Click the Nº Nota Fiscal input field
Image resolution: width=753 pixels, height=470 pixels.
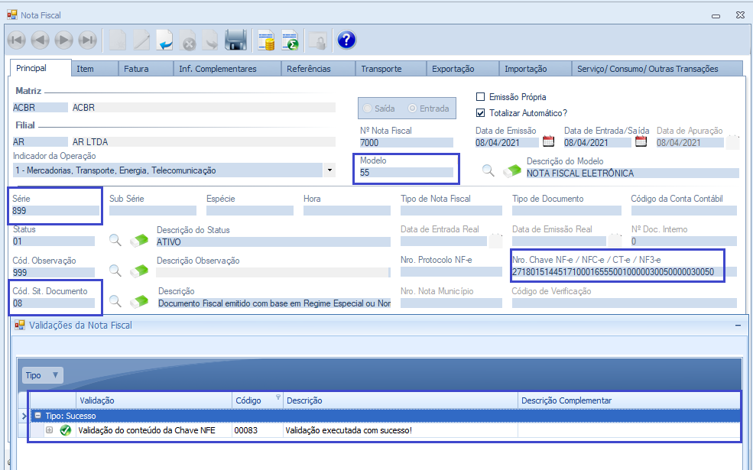(405, 143)
